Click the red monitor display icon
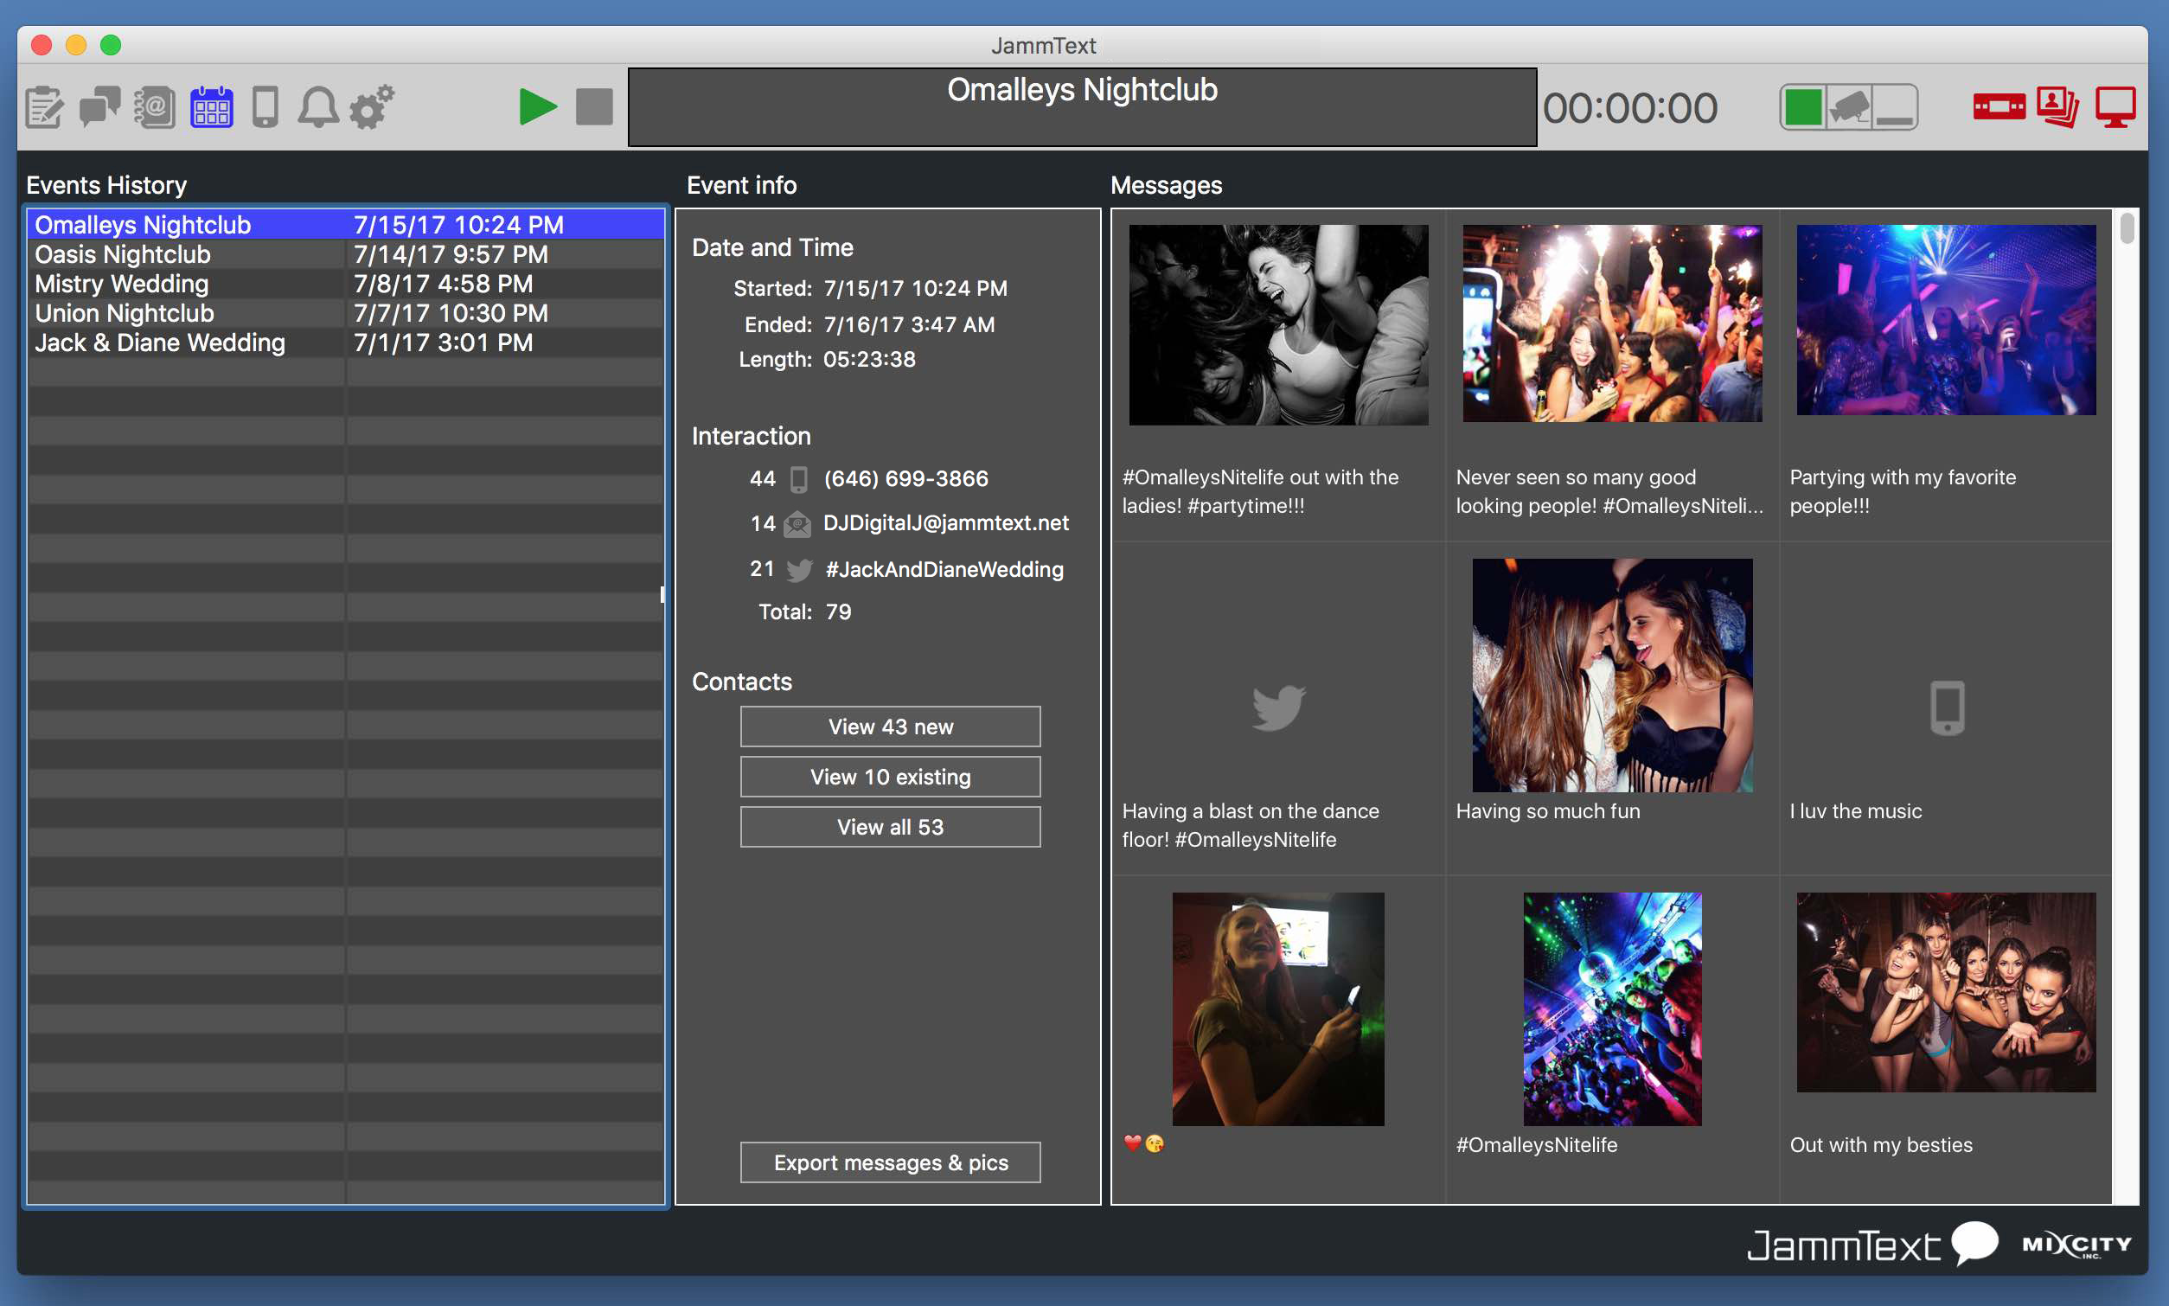This screenshot has height=1306, width=2169. [x=2115, y=107]
